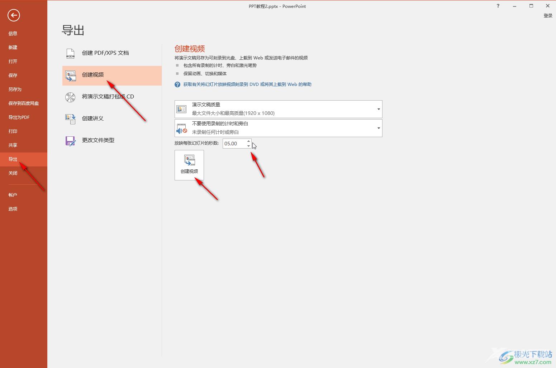The width and height of the screenshot is (556, 368).
Task: Select 创建讲义 option
Action: (x=112, y=118)
